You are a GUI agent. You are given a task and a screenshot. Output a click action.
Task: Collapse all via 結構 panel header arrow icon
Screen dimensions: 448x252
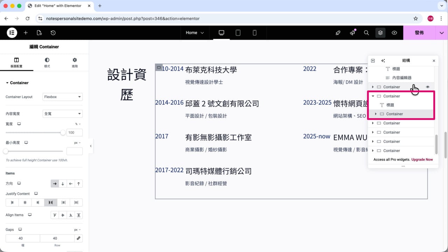373,61
